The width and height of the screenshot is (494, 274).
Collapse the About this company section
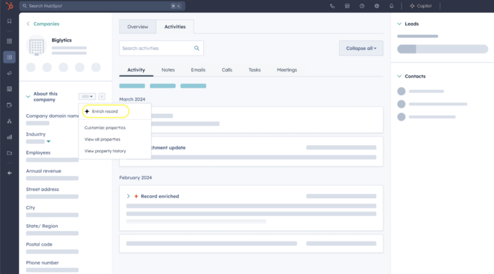(28, 96)
